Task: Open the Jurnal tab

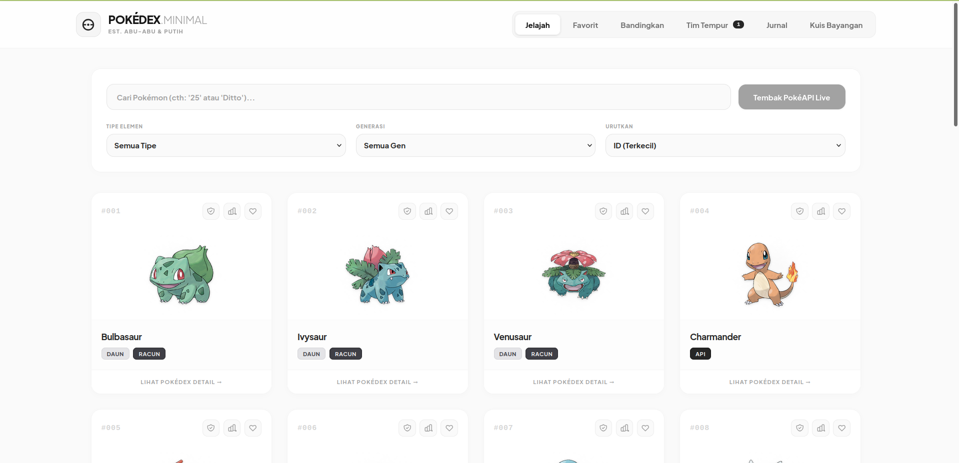Action: [777, 25]
